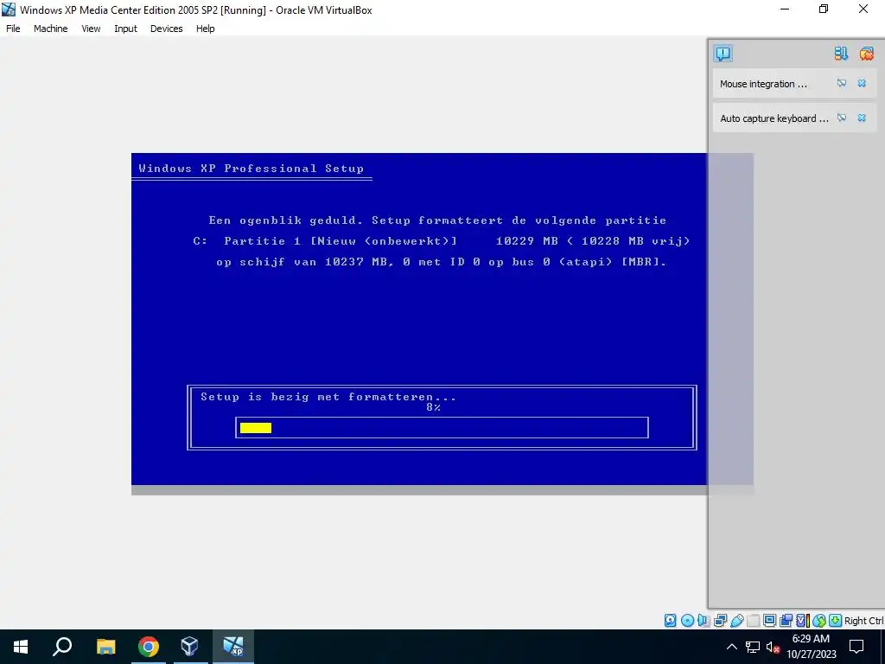Click the yellow formatting progress bar
Viewport: 885px width, 664px height.
tap(256, 428)
